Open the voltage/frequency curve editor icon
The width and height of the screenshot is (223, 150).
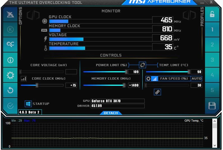tap(24, 79)
